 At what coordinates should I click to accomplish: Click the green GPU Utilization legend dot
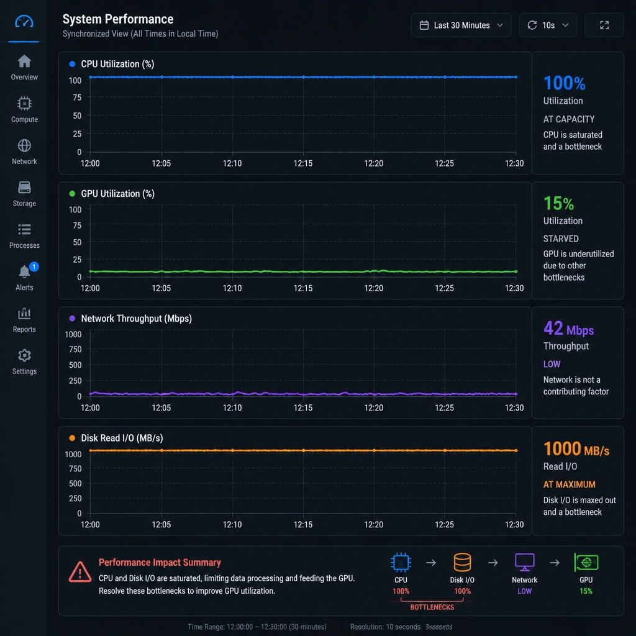72,194
